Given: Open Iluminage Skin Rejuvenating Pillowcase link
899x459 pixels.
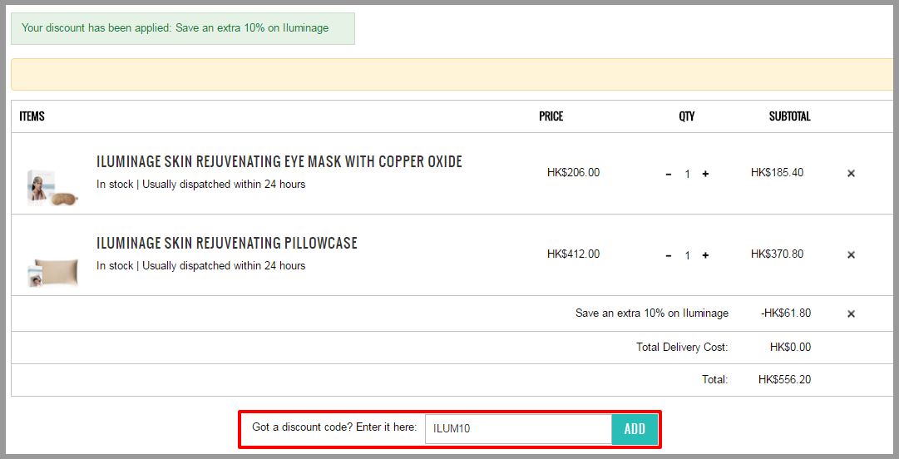Looking at the screenshot, I should [x=226, y=243].
